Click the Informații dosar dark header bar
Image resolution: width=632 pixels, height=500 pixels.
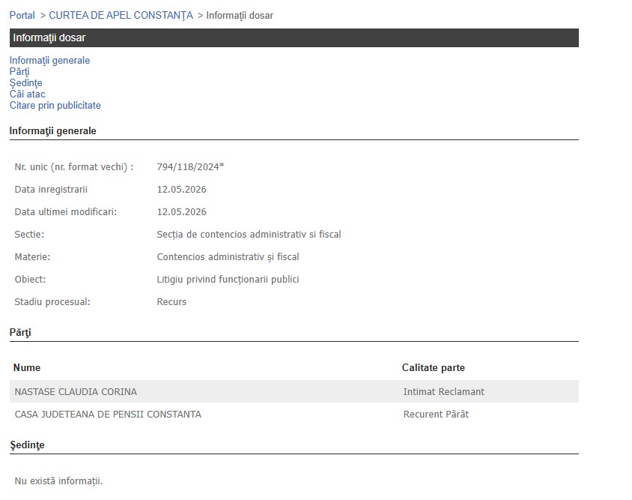294,37
